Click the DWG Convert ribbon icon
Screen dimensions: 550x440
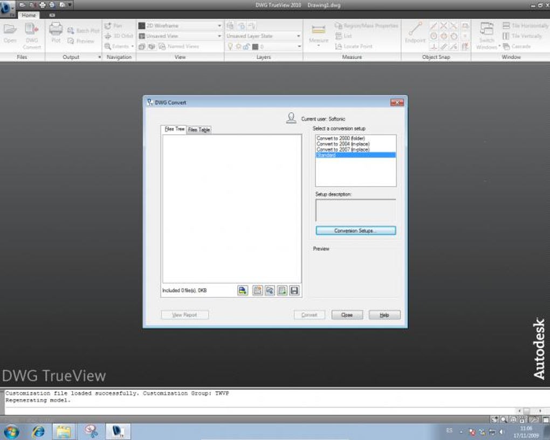pos(32,29)
